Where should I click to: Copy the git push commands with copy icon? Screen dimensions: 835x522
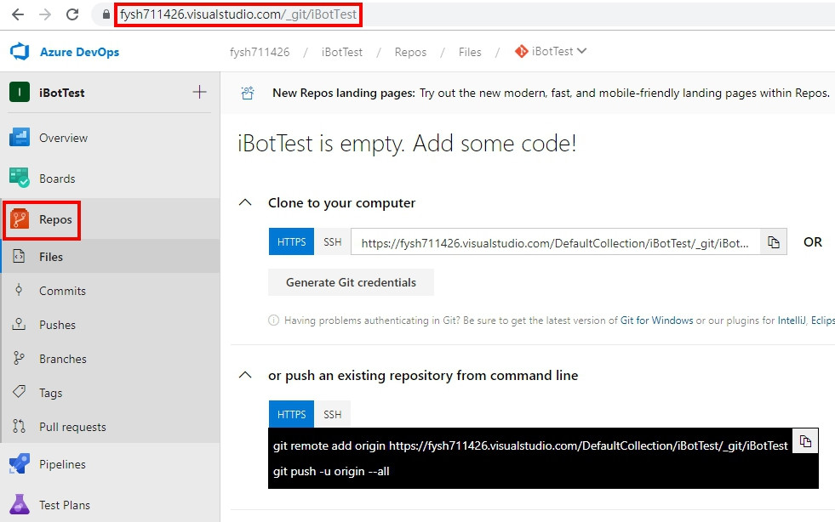tap(805, 441)
